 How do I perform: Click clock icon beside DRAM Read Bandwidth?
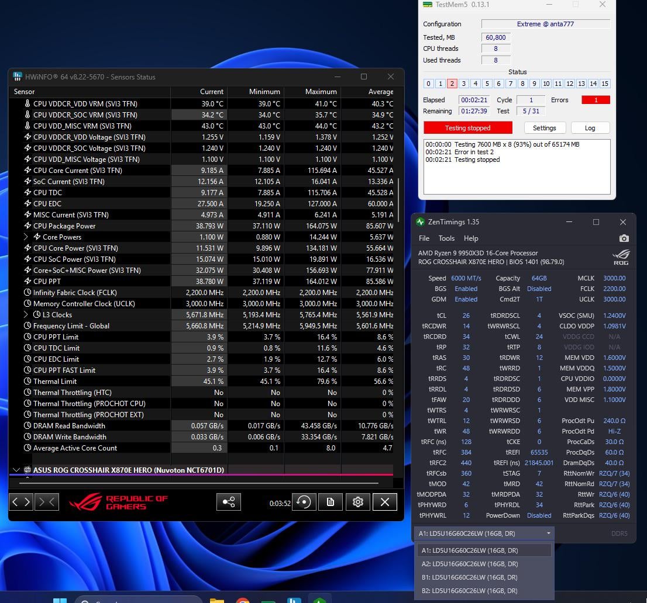(27, 425)
